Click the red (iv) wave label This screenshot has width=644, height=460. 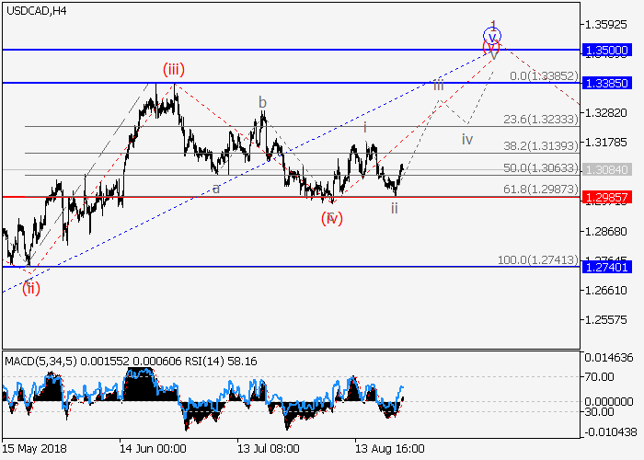331,218
